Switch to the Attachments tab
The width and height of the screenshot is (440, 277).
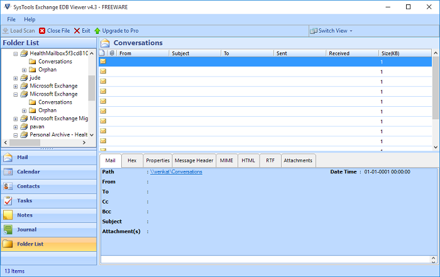pos(298,160)
